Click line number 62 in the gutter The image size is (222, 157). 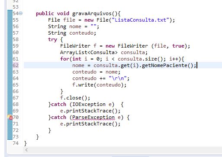(16, 65)
